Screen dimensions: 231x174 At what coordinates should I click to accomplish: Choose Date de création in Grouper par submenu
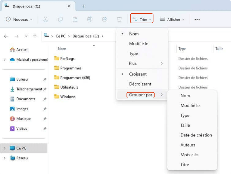click(x=196, y=135)
